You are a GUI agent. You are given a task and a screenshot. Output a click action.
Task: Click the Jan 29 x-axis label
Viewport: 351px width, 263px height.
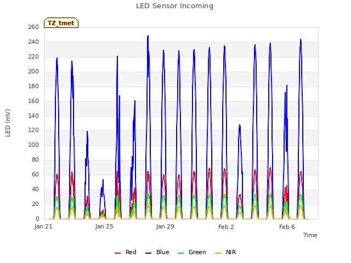click(x=165, y=226)
